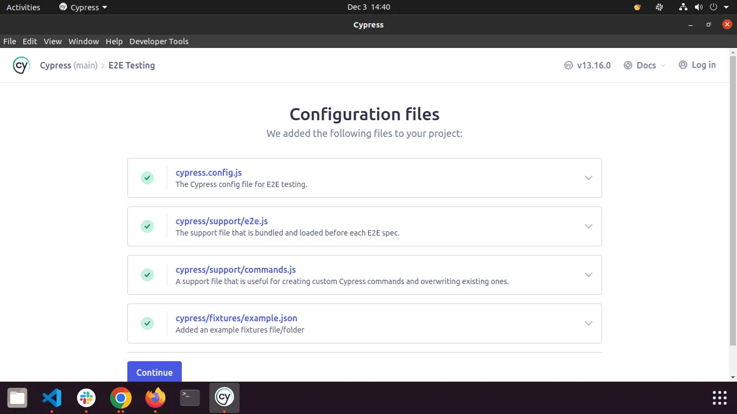
Task: Click the version icon beside v13.16.0
Action: pos(569,65)
